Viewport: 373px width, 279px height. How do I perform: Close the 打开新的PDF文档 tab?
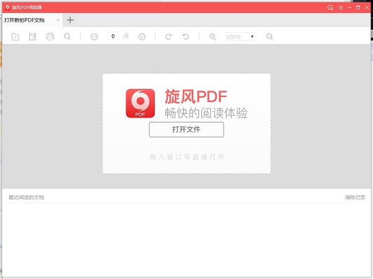click(x=58, y=21)
